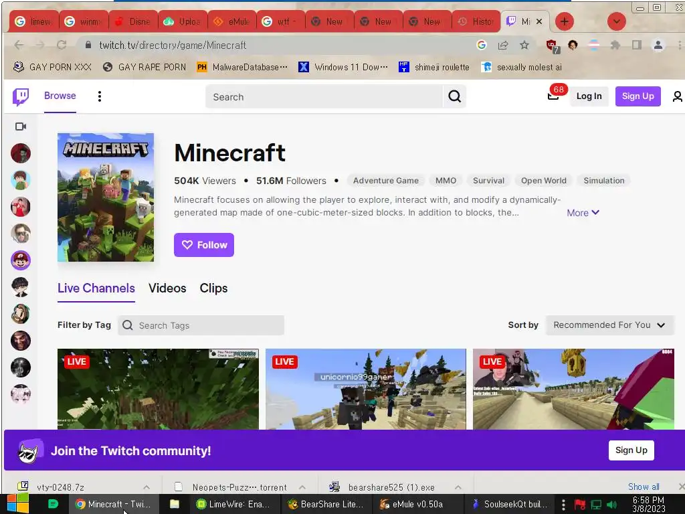Open the first sidebar channel avatar below camera icon
The height and width of the screenshot is (514, 685).
(21, 153)
